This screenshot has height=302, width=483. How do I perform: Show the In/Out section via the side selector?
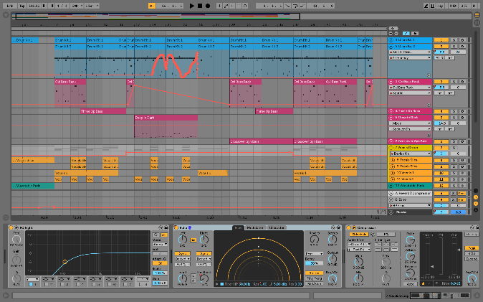point(476,191)
